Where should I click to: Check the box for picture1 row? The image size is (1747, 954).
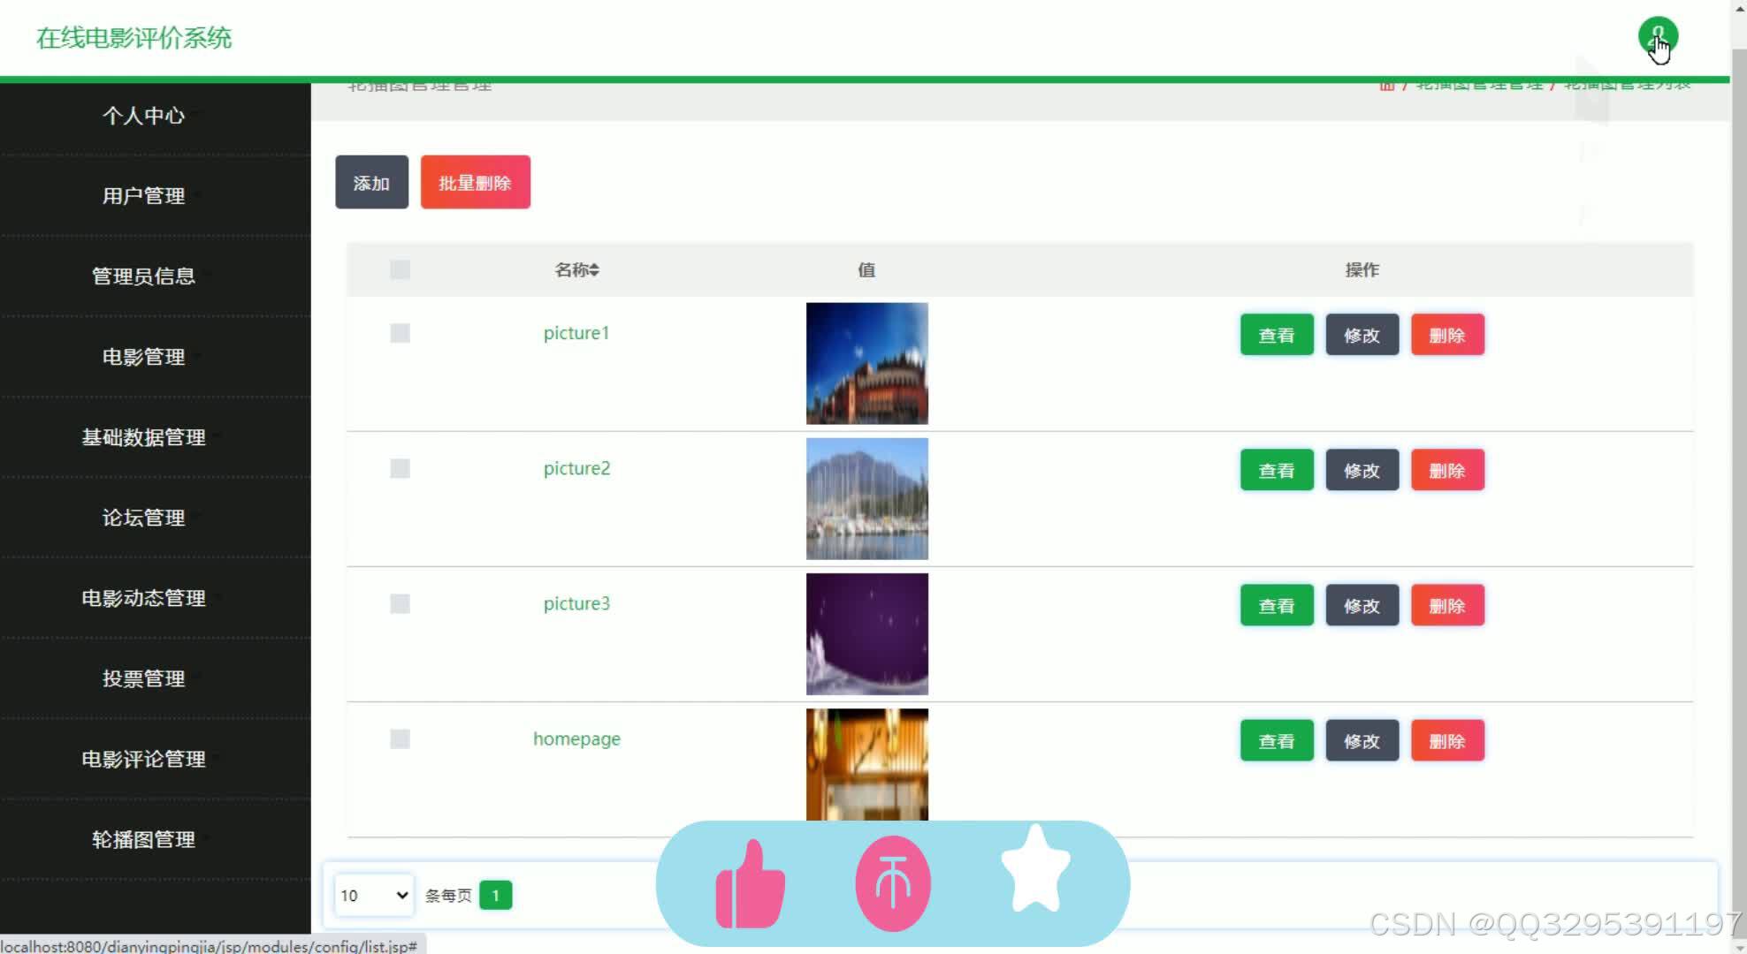click(x=400, y=333)
